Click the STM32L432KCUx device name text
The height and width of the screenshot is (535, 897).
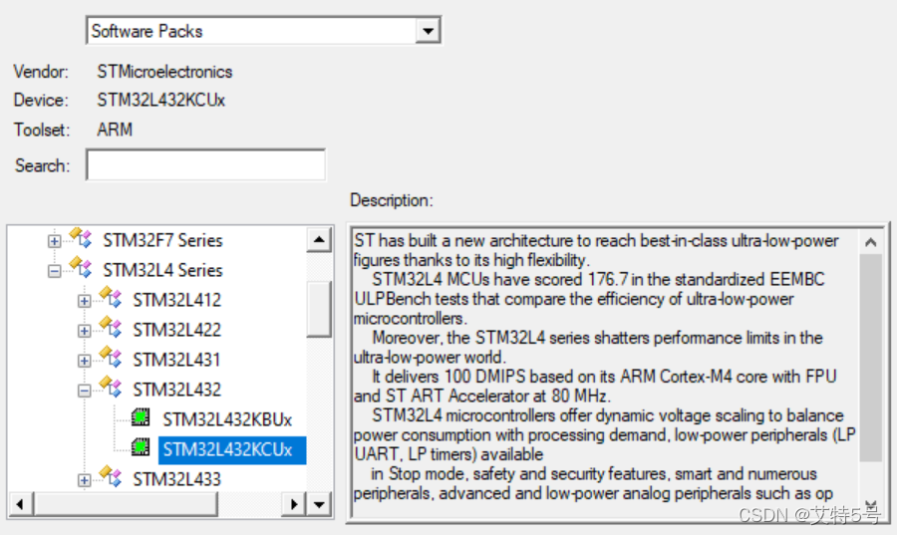click(x=160, y=101)
